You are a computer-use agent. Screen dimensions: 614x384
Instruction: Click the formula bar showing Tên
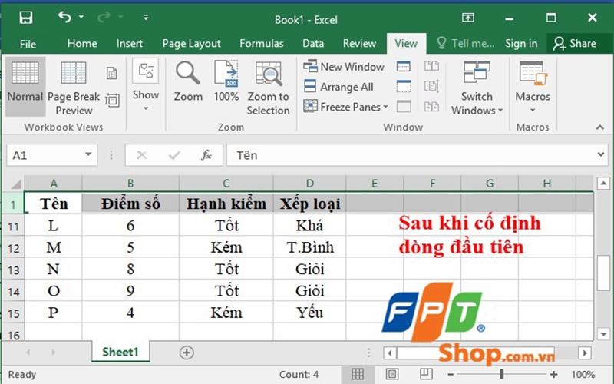tap(411, 155)
